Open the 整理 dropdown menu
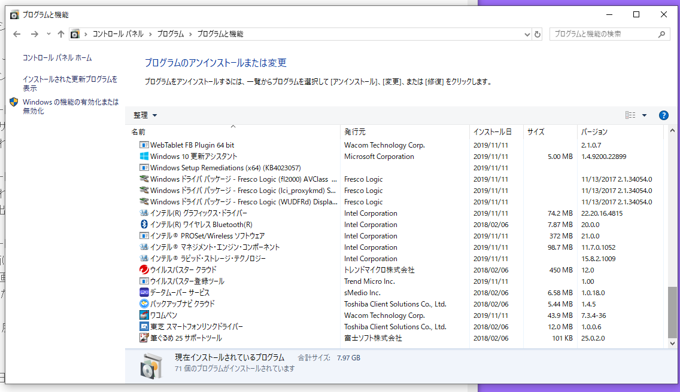 pyautogui.click(x=145, y=115)
